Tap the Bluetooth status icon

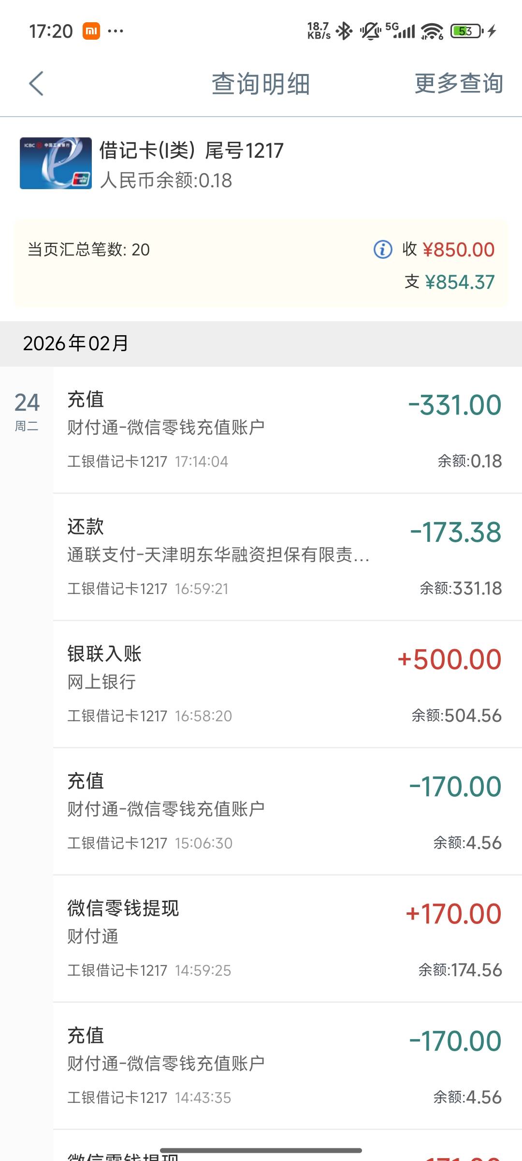344,31
